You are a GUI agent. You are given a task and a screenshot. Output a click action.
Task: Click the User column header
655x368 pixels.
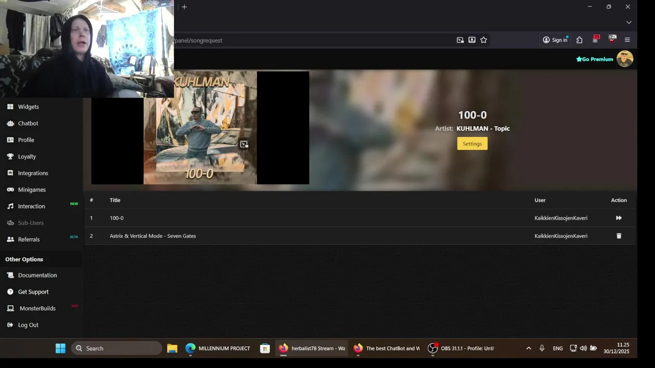[x=540, y=200]
